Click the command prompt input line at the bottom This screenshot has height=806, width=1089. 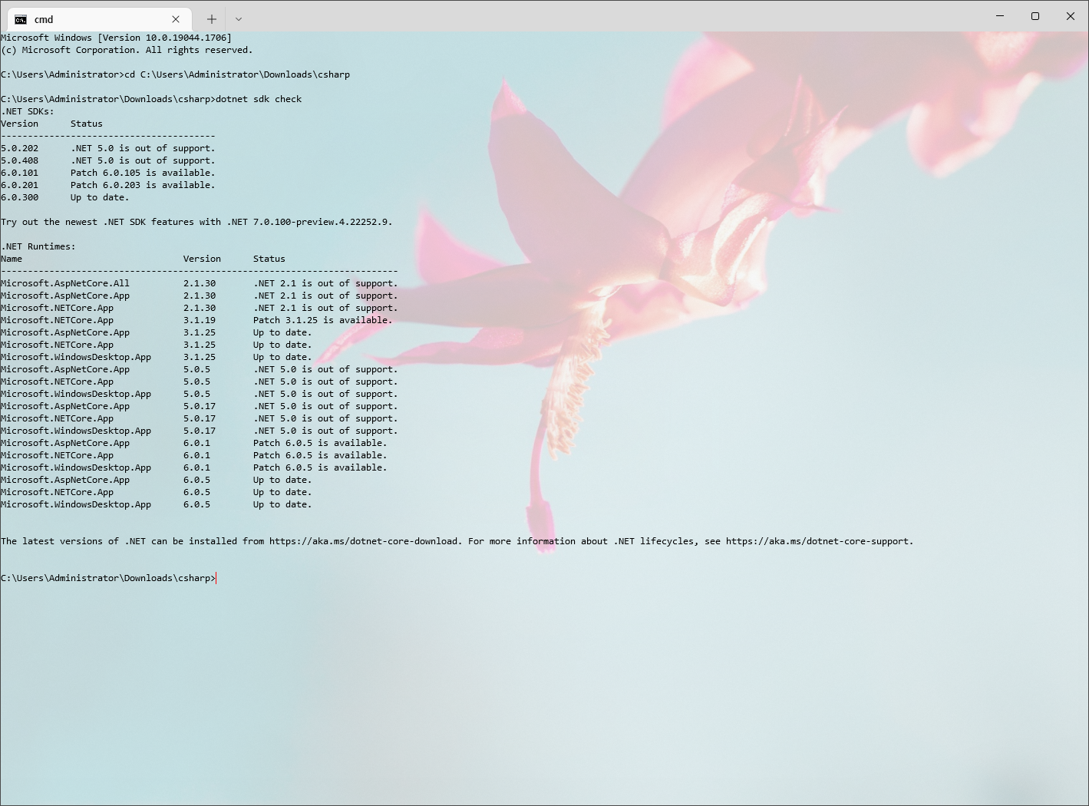108,578
